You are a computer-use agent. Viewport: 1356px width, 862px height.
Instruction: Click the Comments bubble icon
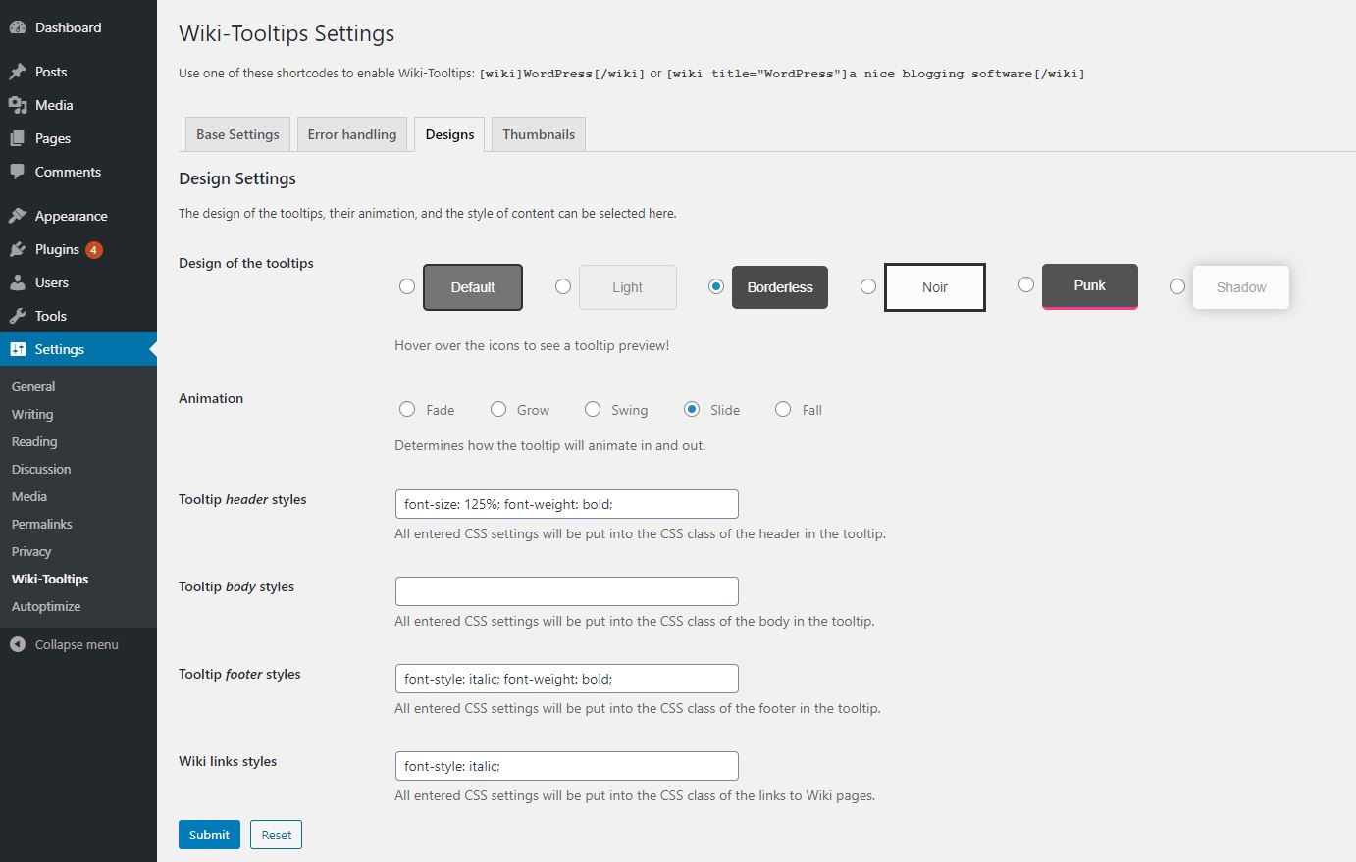click(x=18, y=172)
